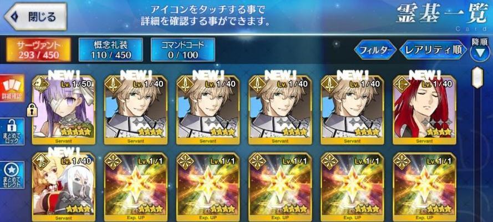Click the padlock on the purple-haired servant
Screen dimensions: 493x222
tap(32, 111)
